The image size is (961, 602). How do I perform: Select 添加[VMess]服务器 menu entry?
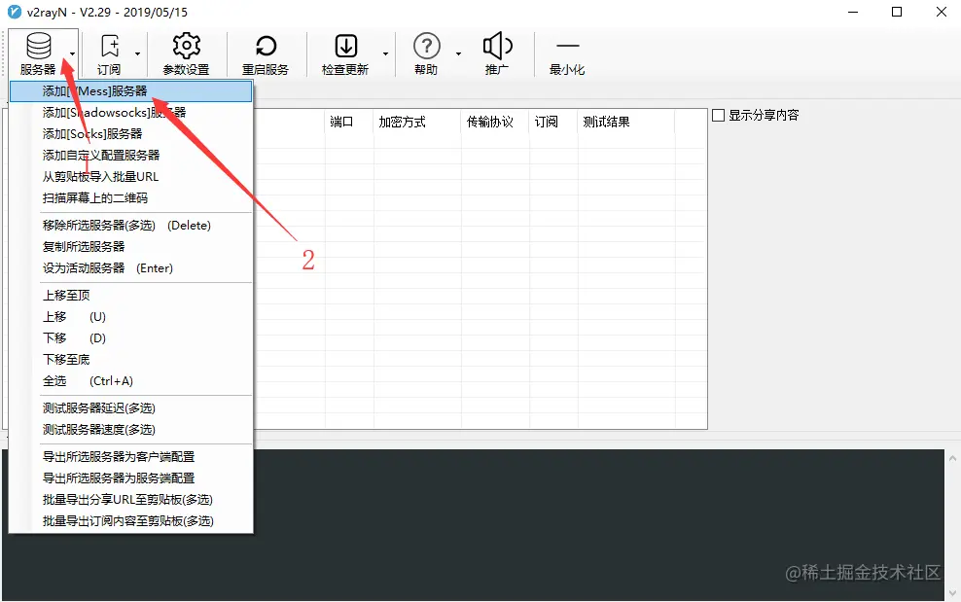(x=130, y=91)
